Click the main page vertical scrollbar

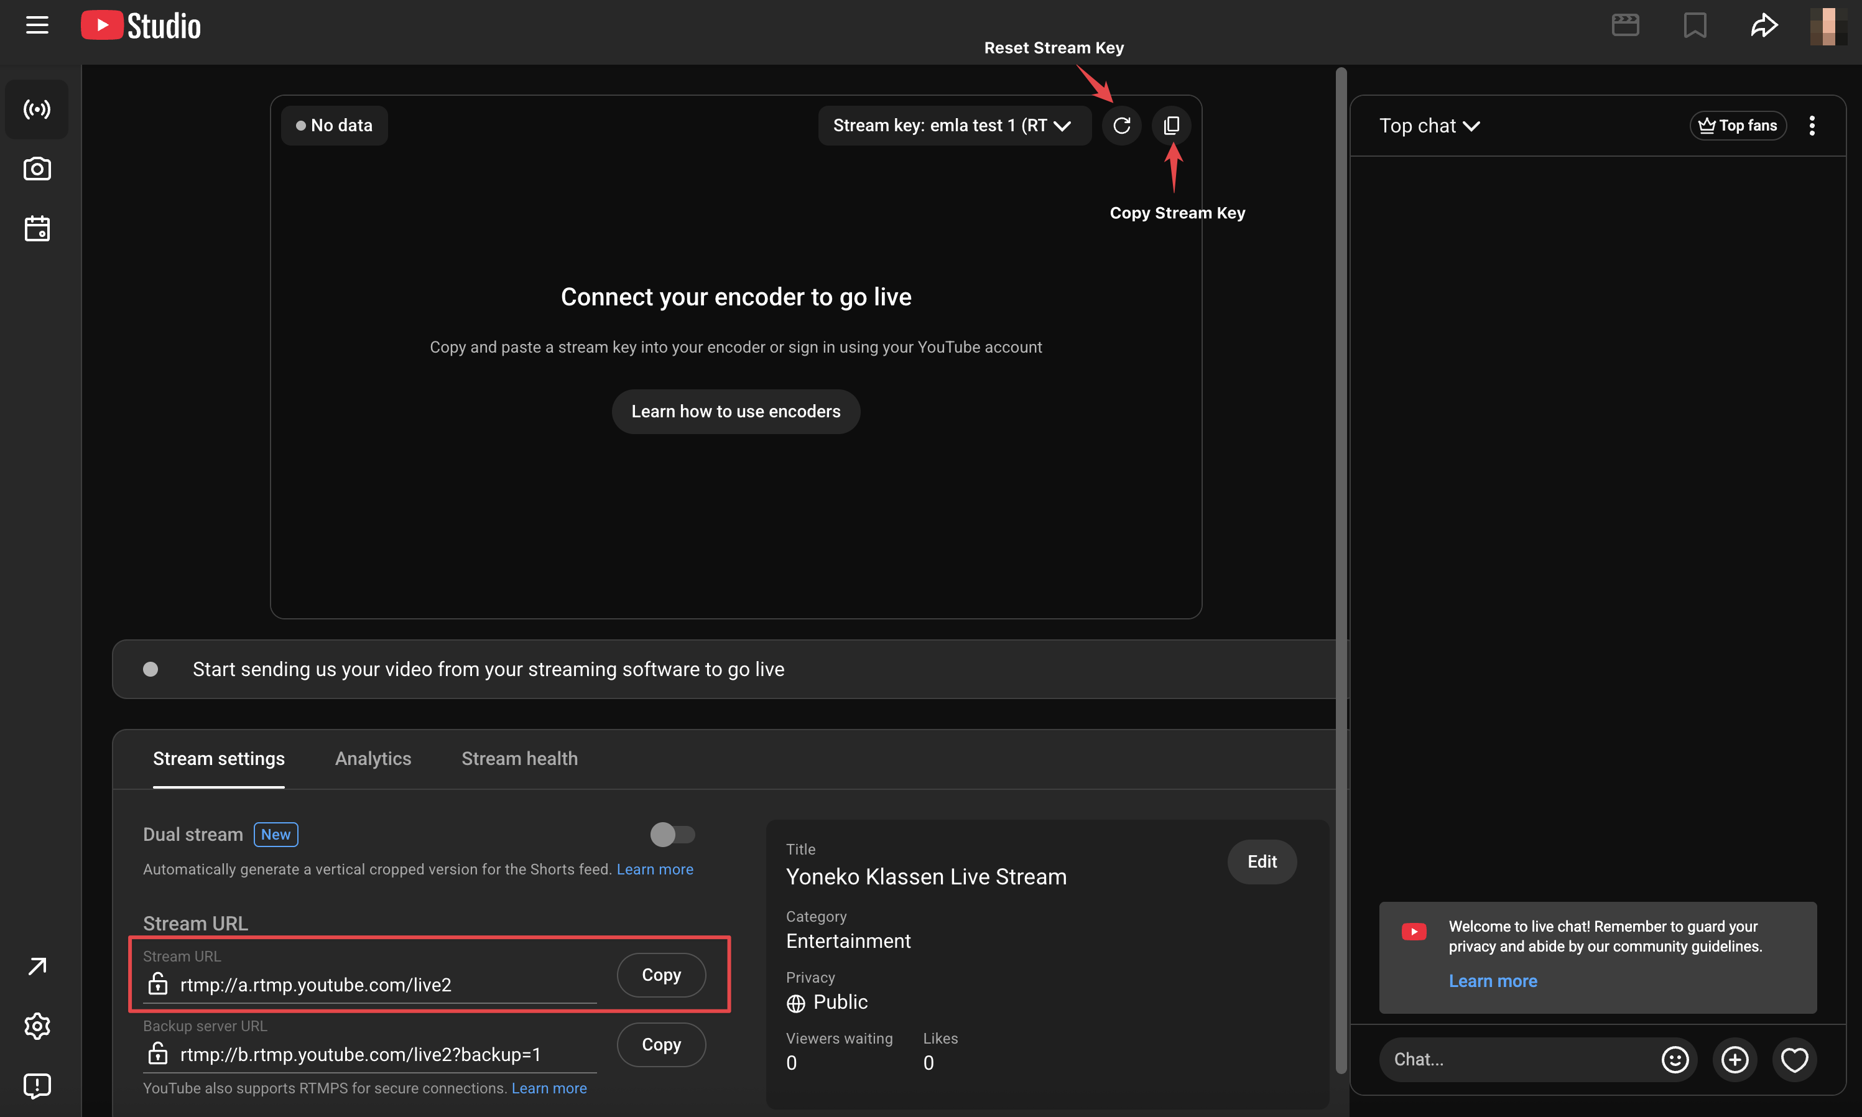tap(1340, 570)
